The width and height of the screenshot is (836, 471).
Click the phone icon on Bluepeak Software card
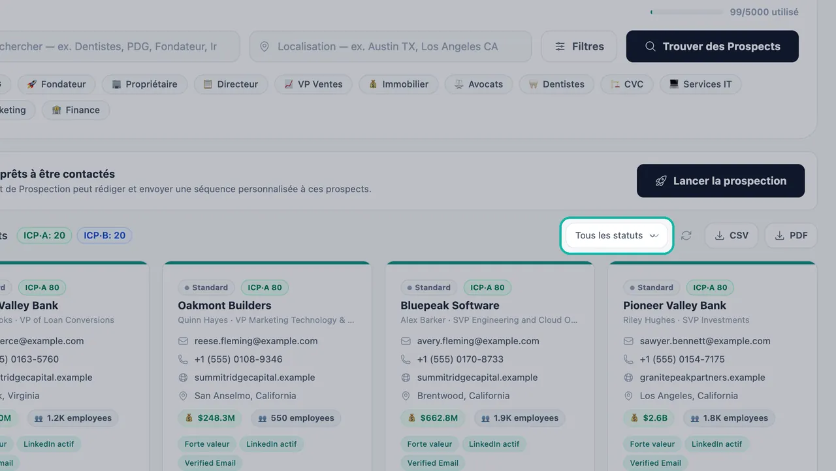(406, 359)
